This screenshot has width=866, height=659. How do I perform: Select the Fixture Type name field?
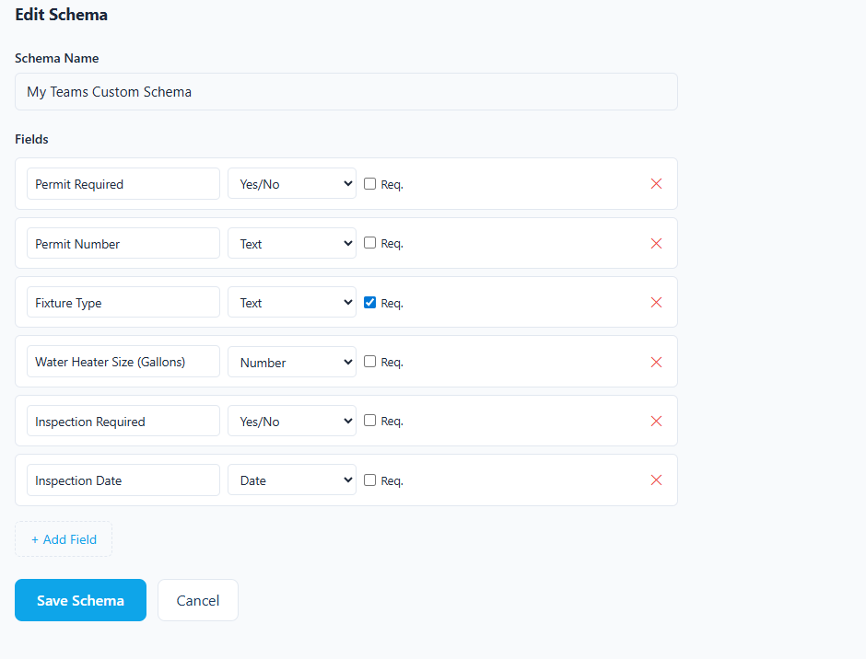(123, 302)
